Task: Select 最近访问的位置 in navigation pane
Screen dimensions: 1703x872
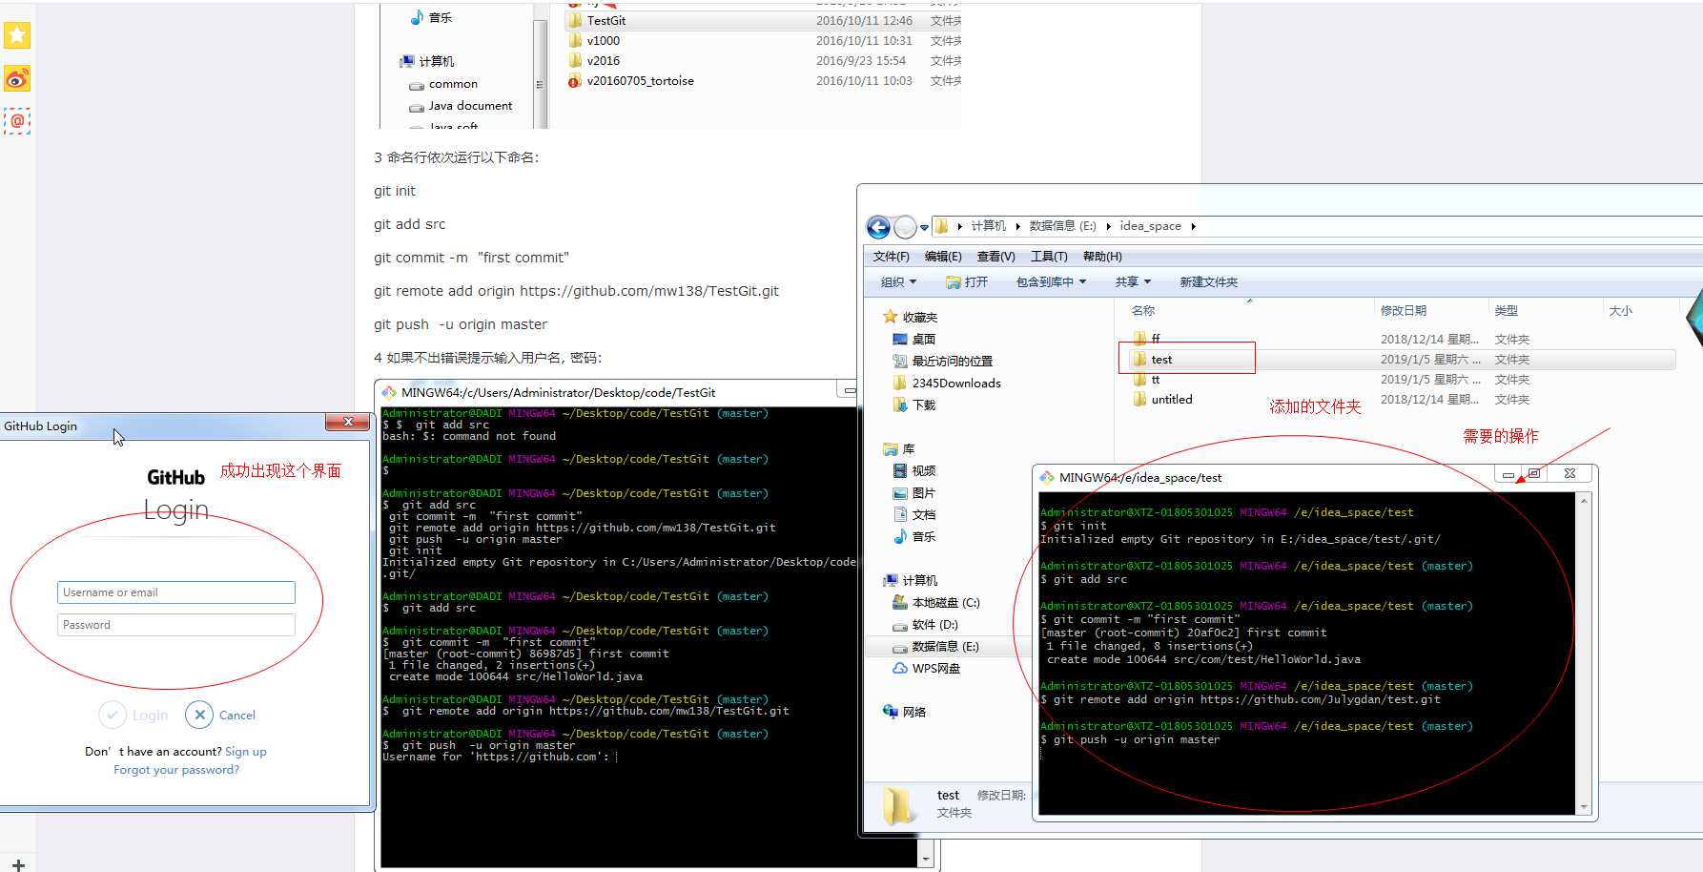Action: [x=943, y=361]
